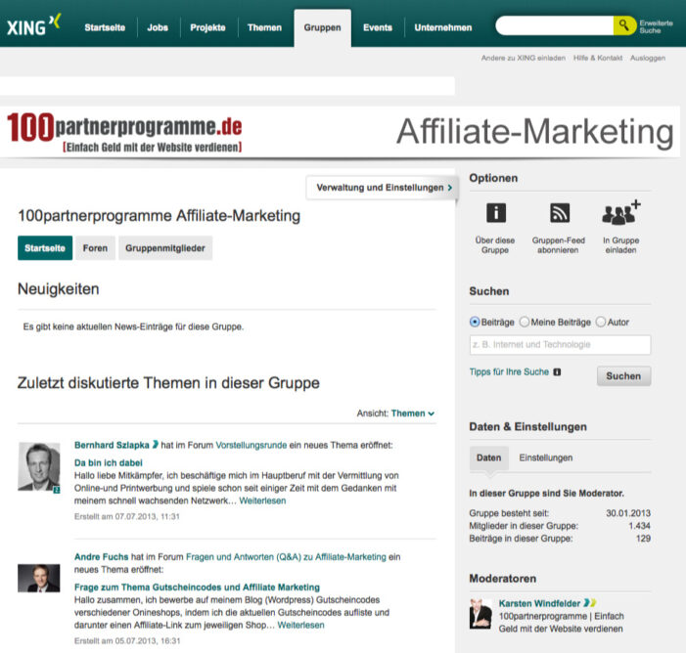Screen dimensions: 686x653
Task: Open 'Frage zum Thema Gutscheincodes' topic
Action: (x=197, y=587)
